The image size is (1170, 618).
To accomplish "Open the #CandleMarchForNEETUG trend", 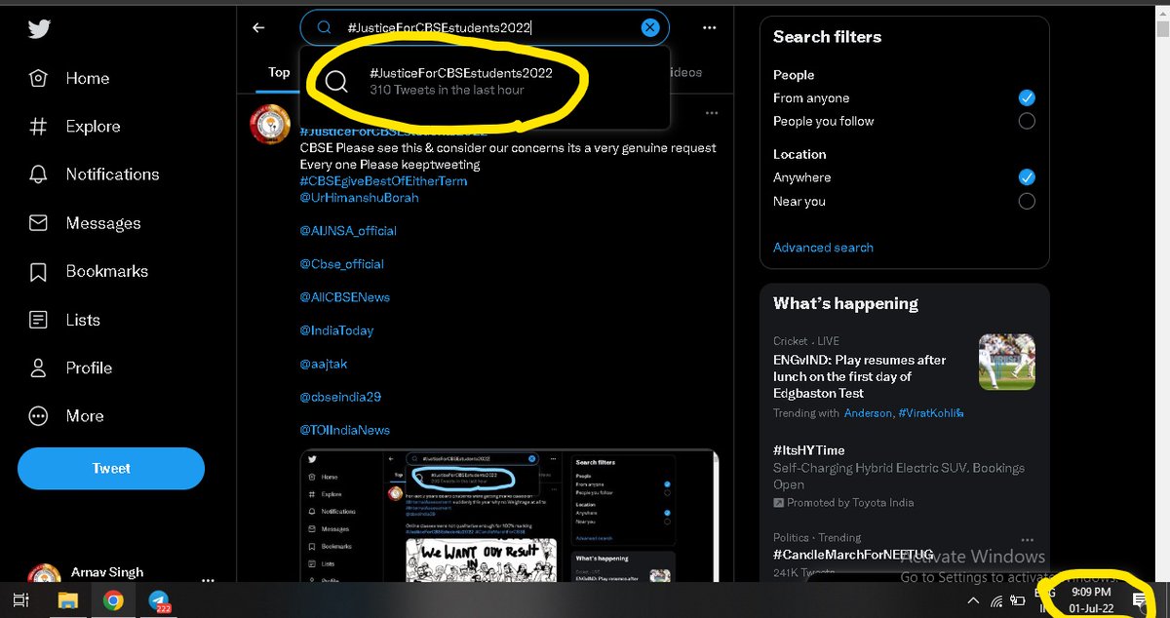I will pyautogui.click(x=853, y=555).
